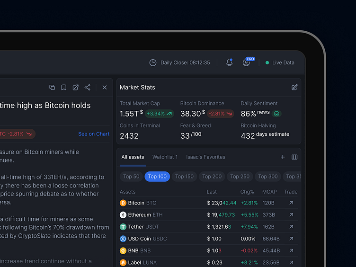Viewport: 356px width, 267px height.
Task: Sort by the Assets column header
Action: tap(128, 192)
